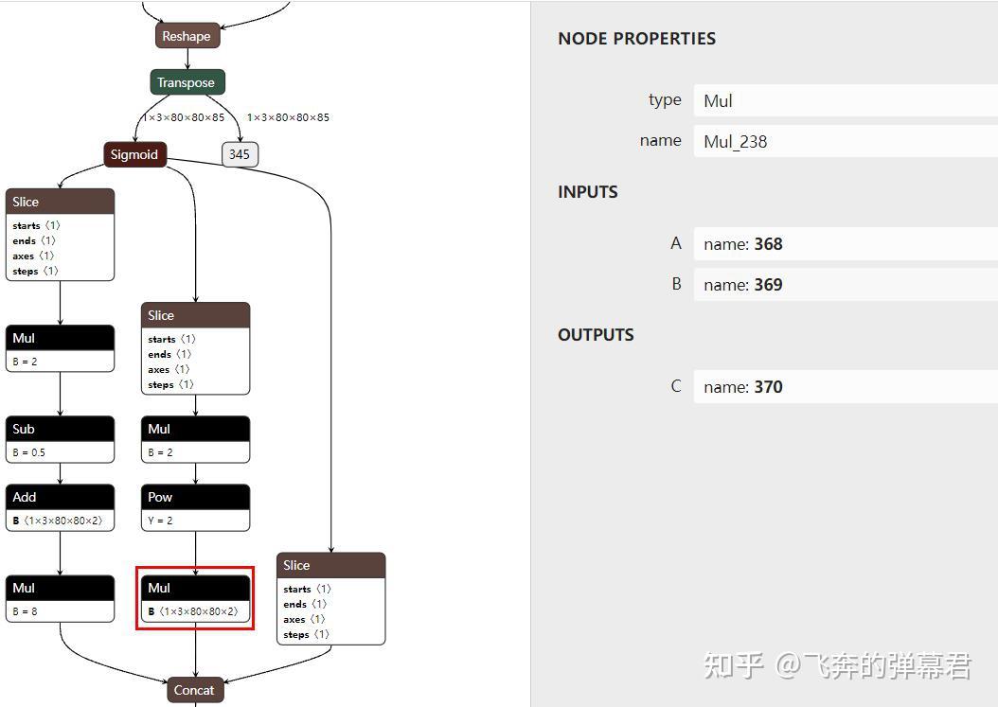998x707 pixels.
Task: Expand the steps attribute of bottom Slice
Action: pyautogui.click(x=307, y=634)
